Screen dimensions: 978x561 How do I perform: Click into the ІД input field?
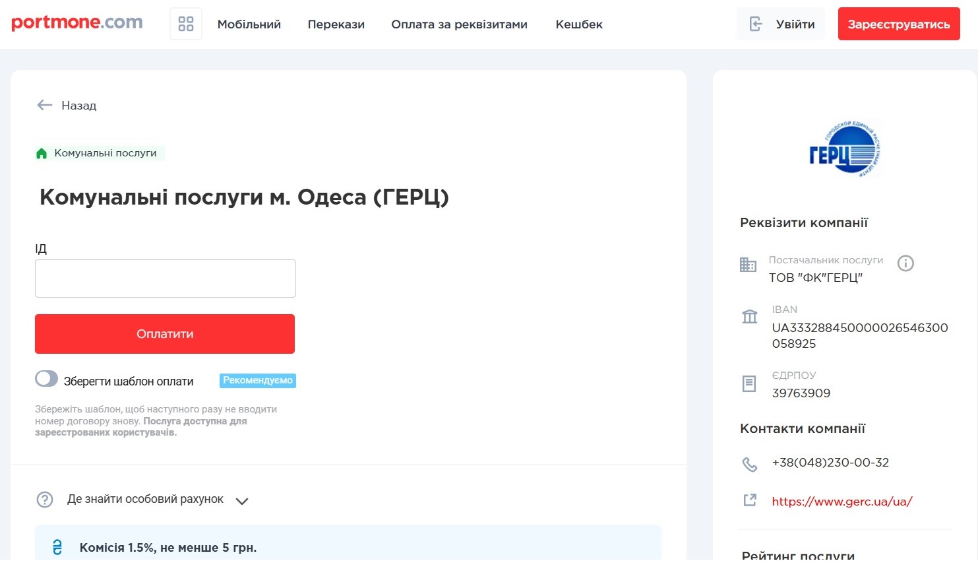click(x=166, y=279)
